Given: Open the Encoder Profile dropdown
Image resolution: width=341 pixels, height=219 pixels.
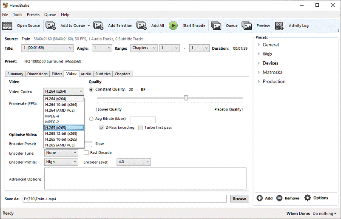Looking at the screenshot, I should [61, 162].
